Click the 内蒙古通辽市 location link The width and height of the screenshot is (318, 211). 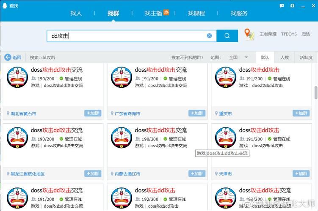tap(127, 174)
